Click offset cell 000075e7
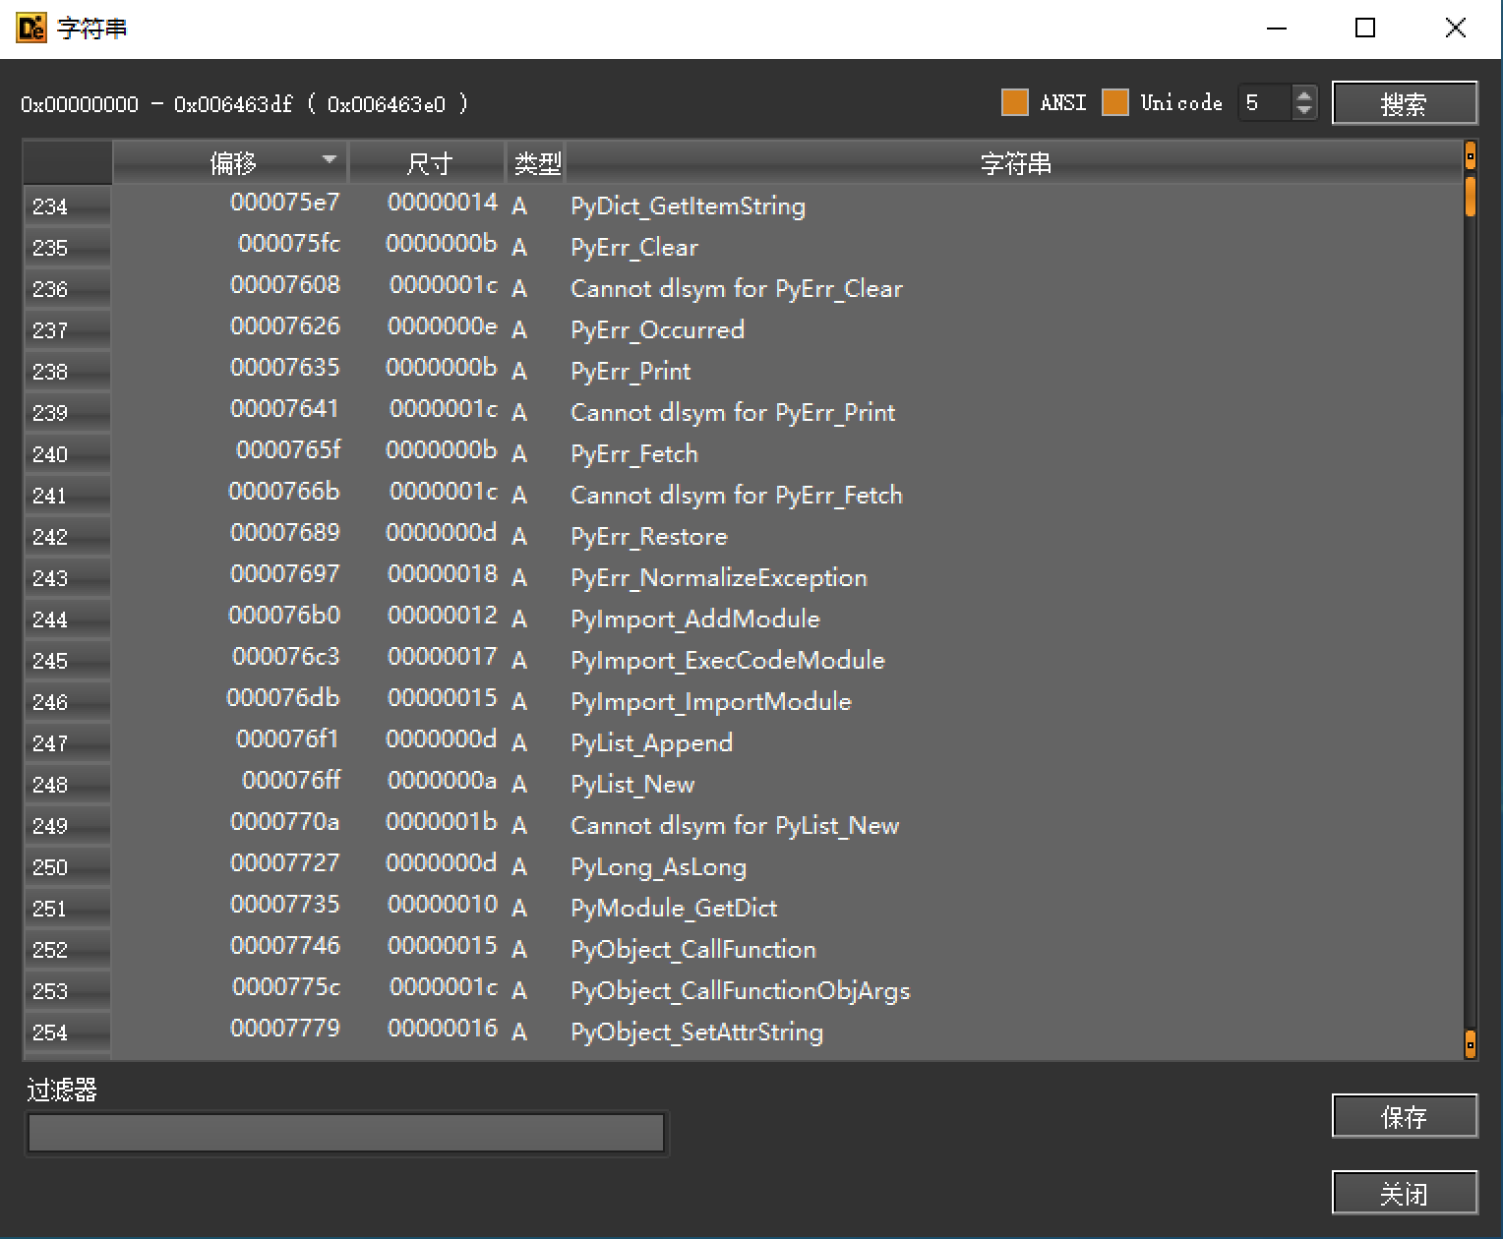Screen dimensions: 1503x1239 [x=285, y=203]
